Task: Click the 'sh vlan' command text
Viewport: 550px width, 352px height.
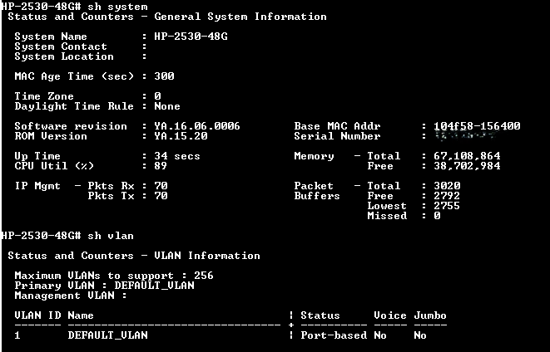Action: pos(111,236)
